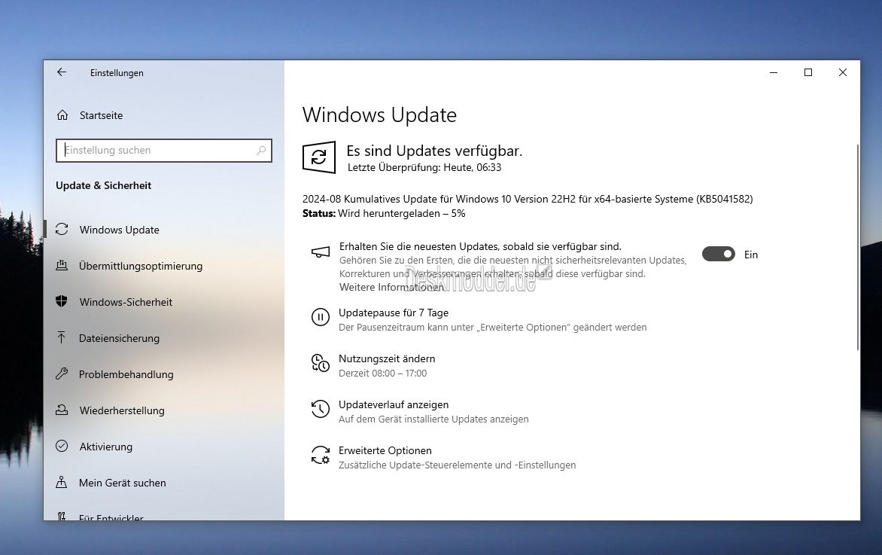Viewport: 882px width, 555px height.
Task: Open Erweiterte Optionen
Action: [x=385, y=450]
